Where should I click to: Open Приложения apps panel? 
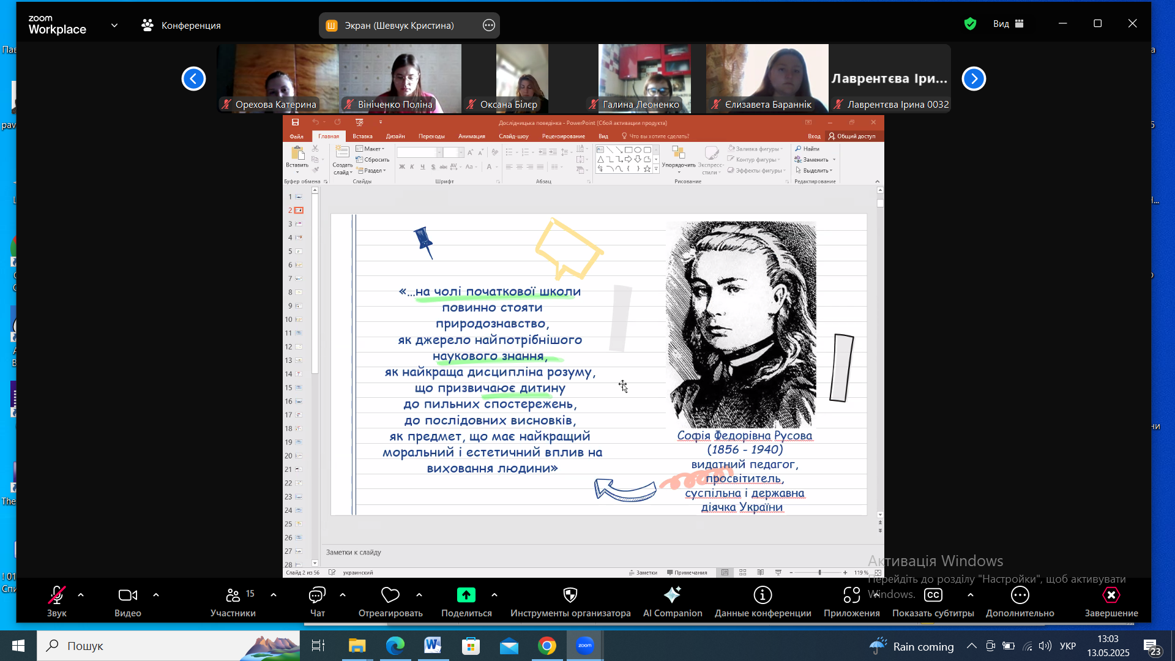(x=851, y=601)
